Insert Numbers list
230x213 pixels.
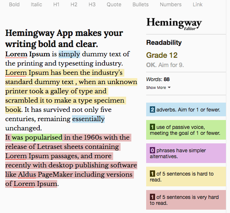click(171, 4)
